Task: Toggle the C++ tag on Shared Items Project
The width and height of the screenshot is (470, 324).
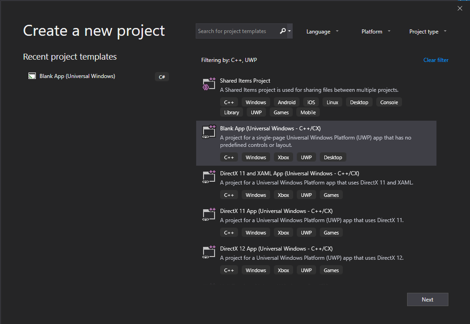Action: pos(229,102)
